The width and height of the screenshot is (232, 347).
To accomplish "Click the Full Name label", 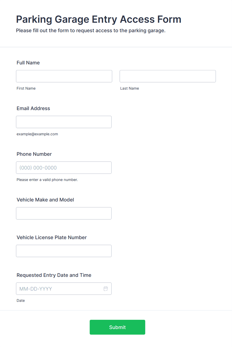I will [28, 63].
